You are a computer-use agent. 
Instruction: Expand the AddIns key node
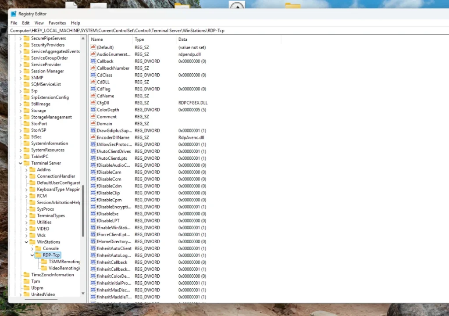[x=26, y=170]
